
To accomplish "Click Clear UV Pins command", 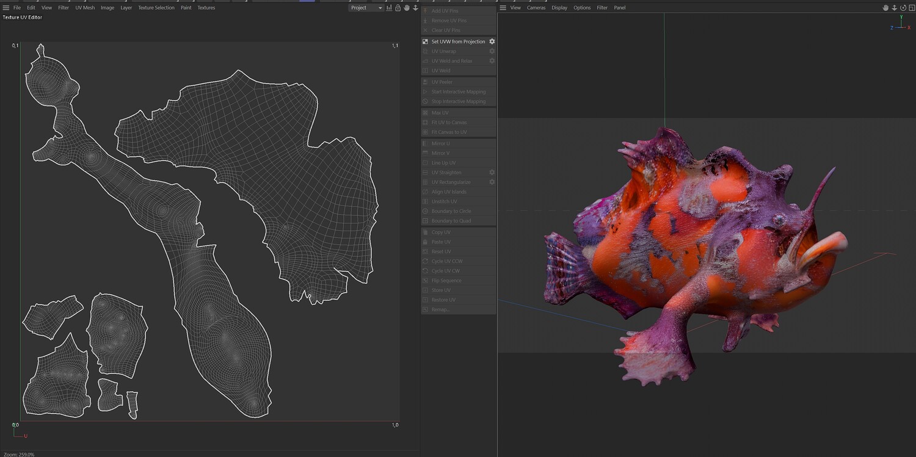I will coord(459,31).
